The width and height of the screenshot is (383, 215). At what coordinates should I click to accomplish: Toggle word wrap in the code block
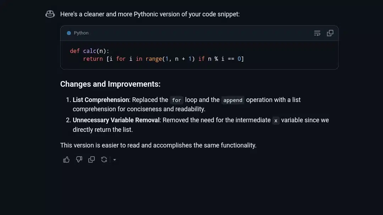pos(317,33)
